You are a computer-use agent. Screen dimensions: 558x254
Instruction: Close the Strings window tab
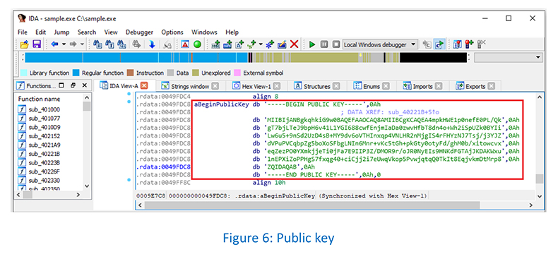pyautogui.click(x=215, y=86)
